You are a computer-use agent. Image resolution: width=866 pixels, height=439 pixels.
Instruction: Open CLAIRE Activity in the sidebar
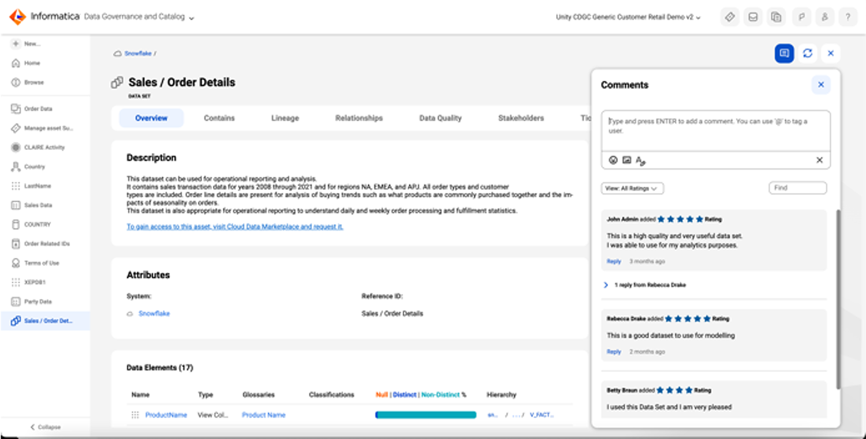click(x=44, y=147)
